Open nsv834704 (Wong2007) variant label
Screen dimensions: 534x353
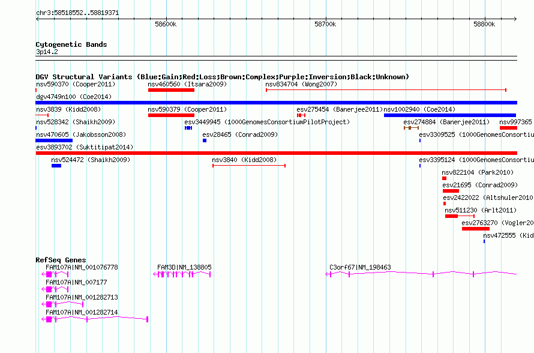[301, 84]
